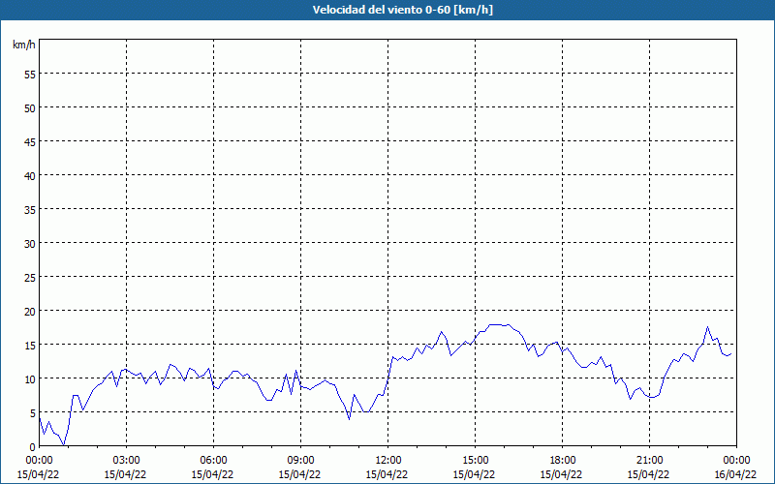This screenshot has width=775, height=484.
Task: Click the 18:00 time label
Action: pyautogui.click(x=562, y=461)
